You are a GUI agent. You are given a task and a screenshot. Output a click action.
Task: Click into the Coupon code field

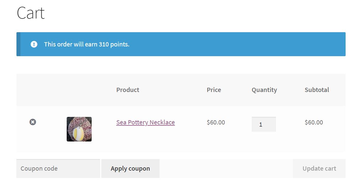(58, 169)
